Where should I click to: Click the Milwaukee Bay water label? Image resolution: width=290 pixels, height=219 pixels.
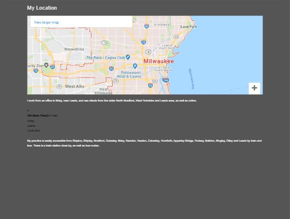coord(191,79)
